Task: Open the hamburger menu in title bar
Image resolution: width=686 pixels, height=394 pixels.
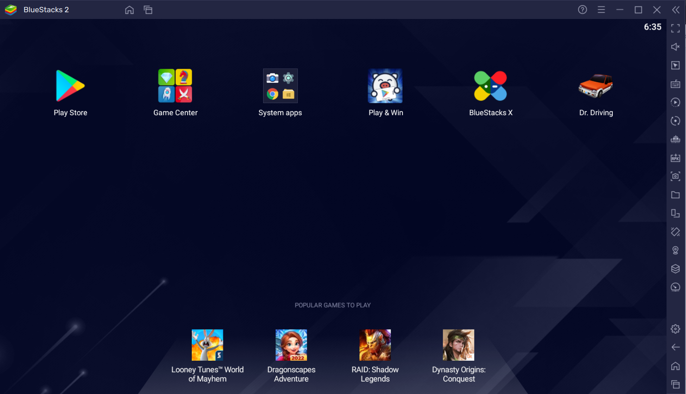Action: [601, 10]
